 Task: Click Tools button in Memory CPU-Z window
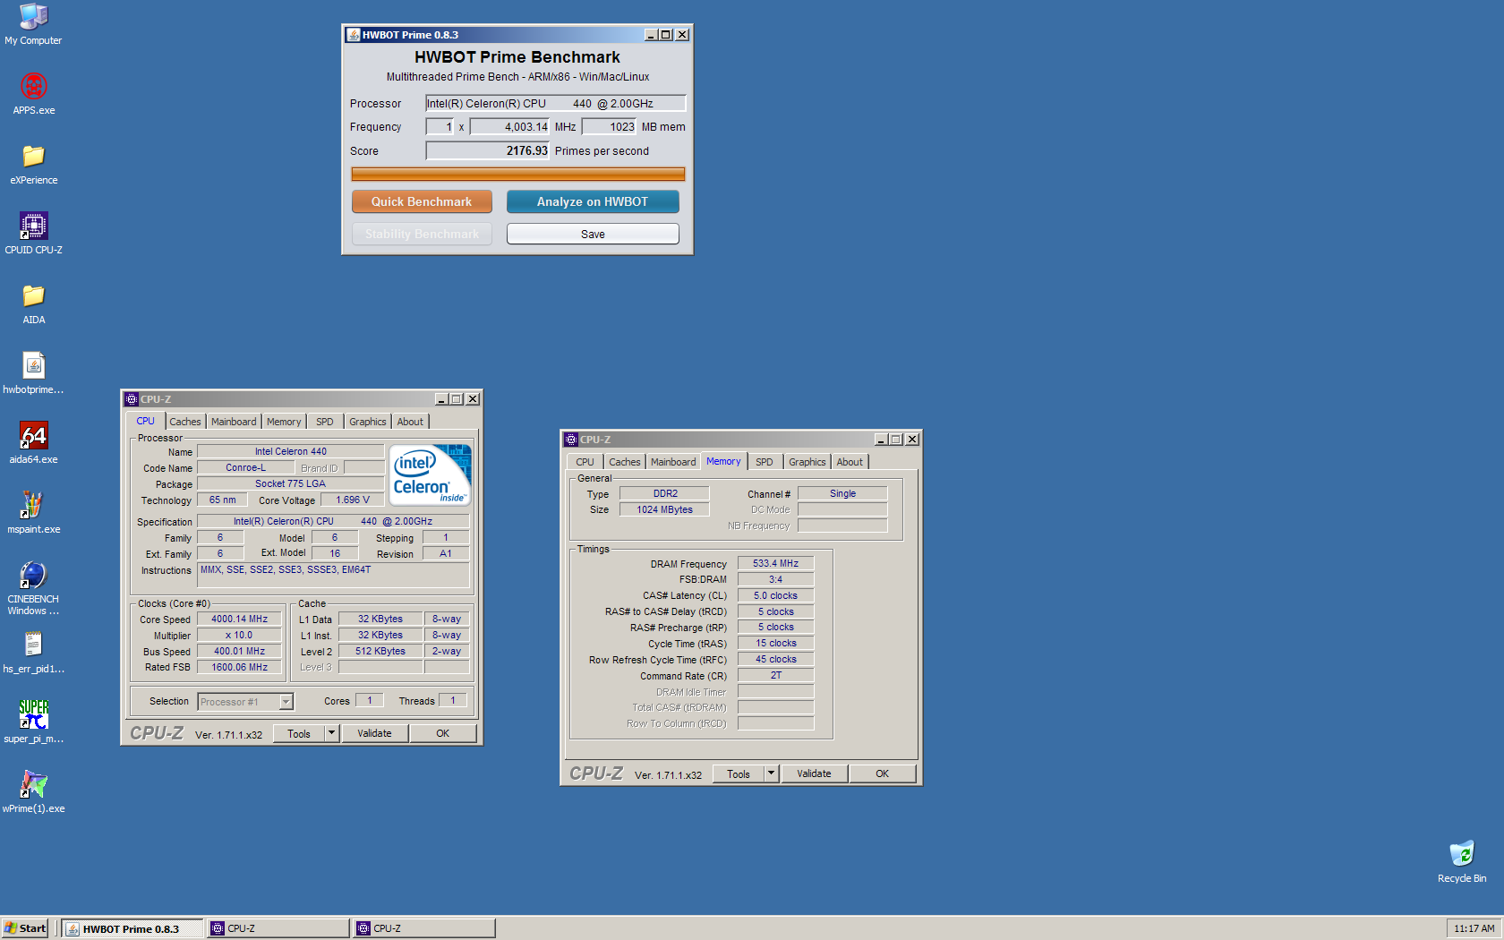pos(739,773)
